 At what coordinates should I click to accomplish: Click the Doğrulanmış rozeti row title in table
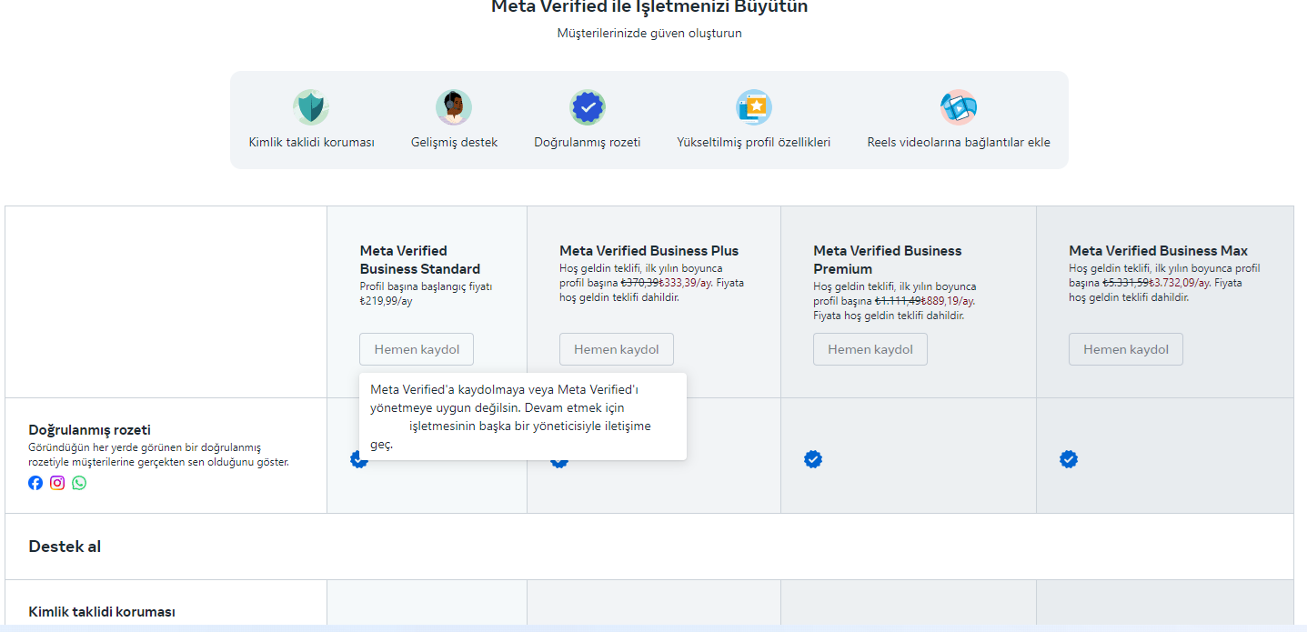point(90,430)
